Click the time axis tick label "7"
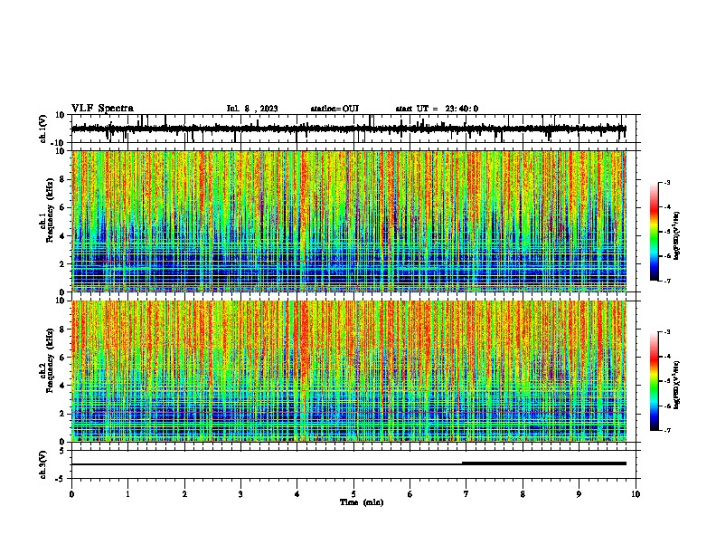 pos(466,494)
